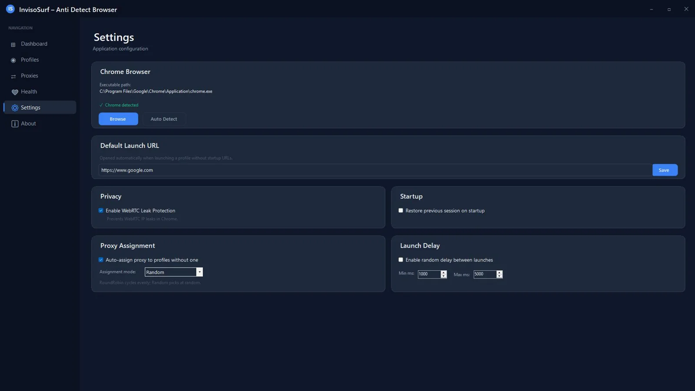Open the Dashboard navigation item
Image resolution: width=695 pixels, height=391 pixels.
(40, 44)
